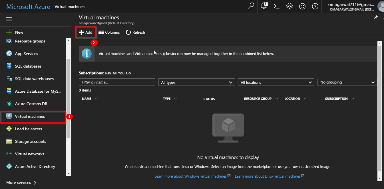Screen dimensions: 384x189
Task: Toggle the hamburger menu icon
Action: coord(9,19)
